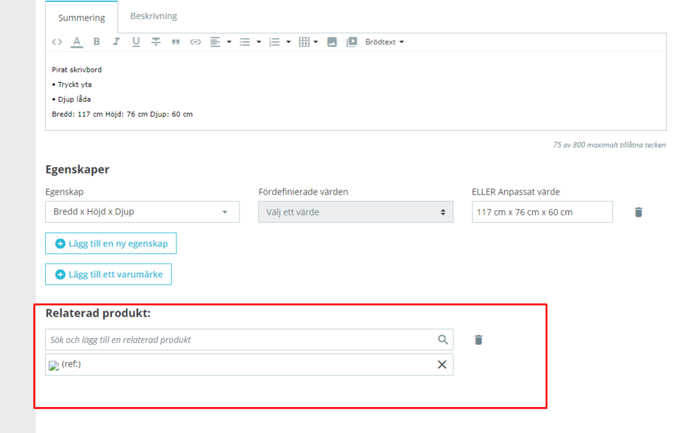This screenshot has height=433, width=684.
Task: Open the text color tool
Action: point(77,42)
